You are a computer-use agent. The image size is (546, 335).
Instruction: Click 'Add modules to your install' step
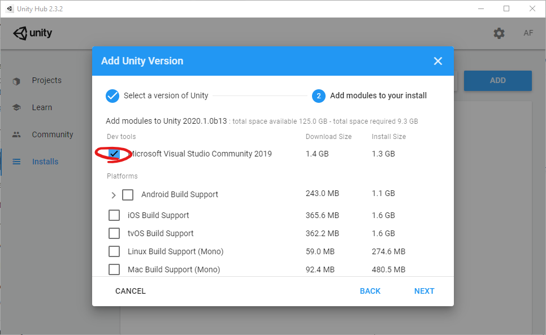tap(378, 95)
